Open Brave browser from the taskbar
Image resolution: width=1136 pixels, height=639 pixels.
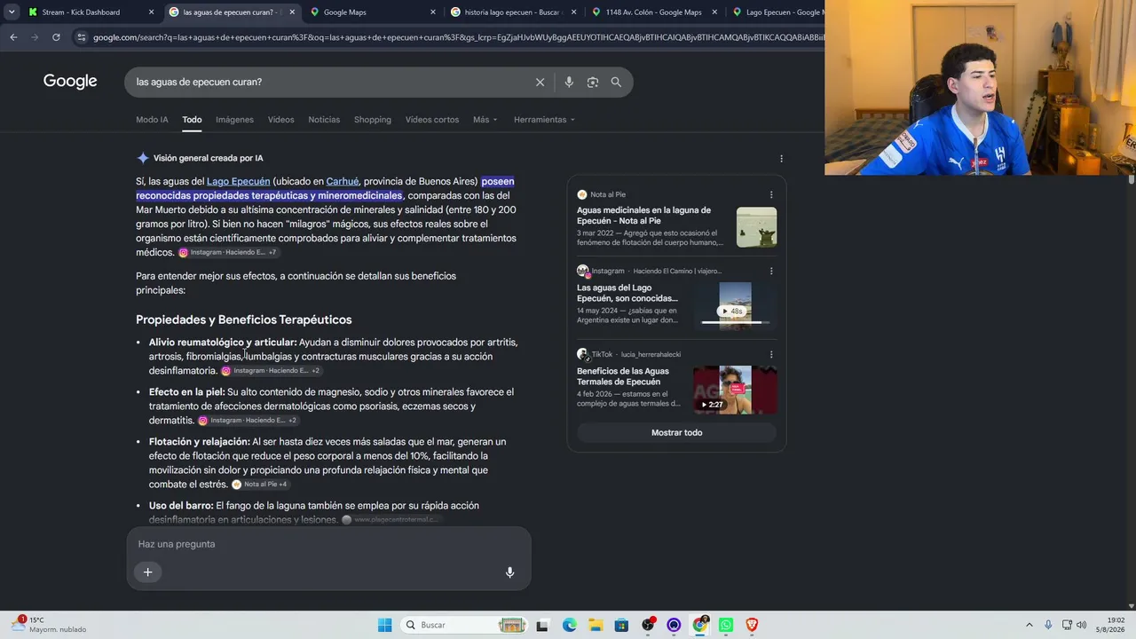click(x=753, y=625)
